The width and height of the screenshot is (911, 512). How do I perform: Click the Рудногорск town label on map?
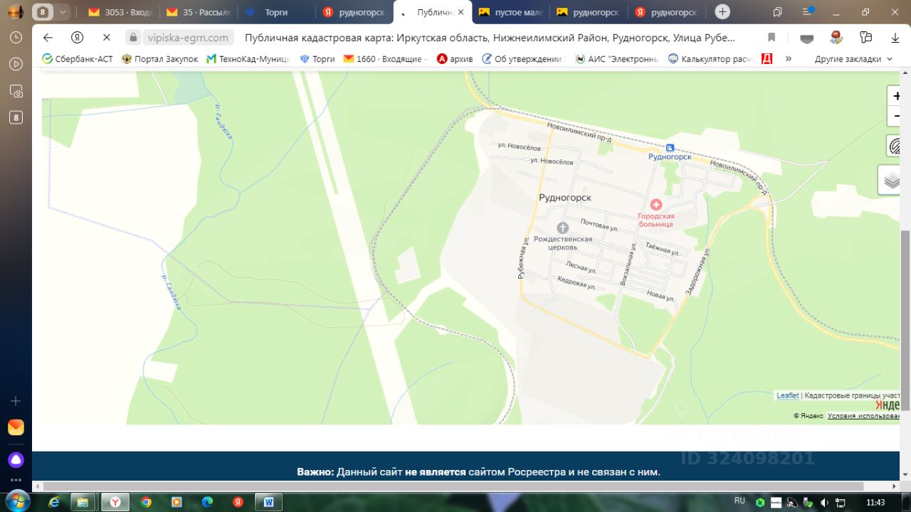[x=565, y=198]
